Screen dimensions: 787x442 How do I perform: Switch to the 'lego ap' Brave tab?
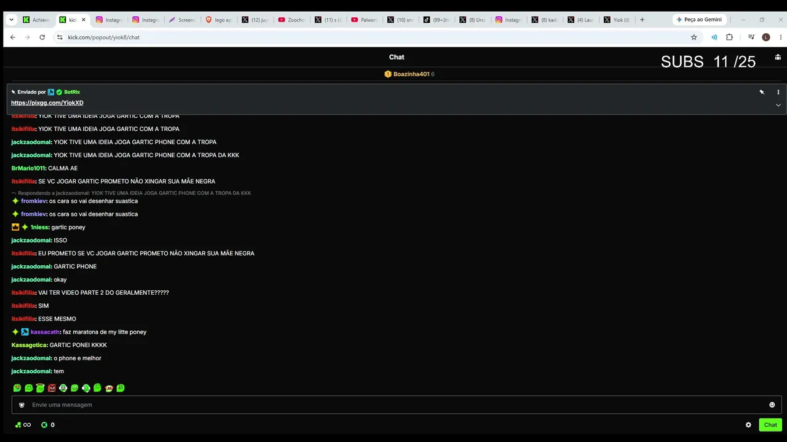[218, 20]
